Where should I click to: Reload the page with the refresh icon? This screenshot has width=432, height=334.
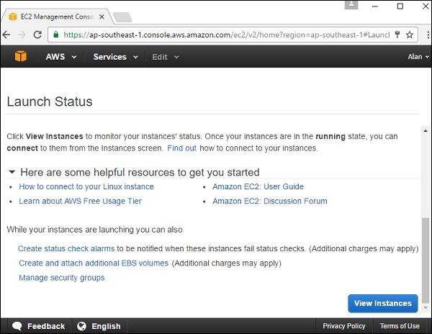[x=39, y=35]
